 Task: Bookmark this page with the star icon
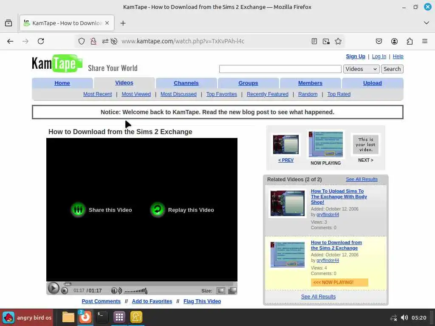338,41
